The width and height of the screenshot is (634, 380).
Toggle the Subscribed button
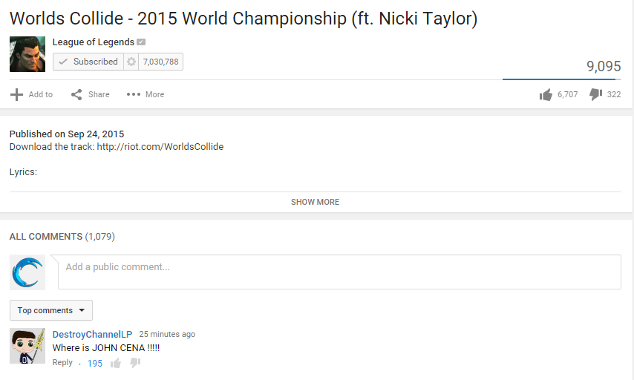pyautogui.click(x=88, y=62)
